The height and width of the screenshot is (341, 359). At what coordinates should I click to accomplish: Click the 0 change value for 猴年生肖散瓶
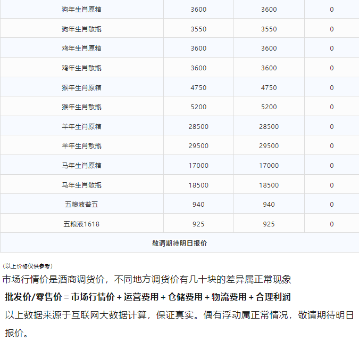coord(332,107)
